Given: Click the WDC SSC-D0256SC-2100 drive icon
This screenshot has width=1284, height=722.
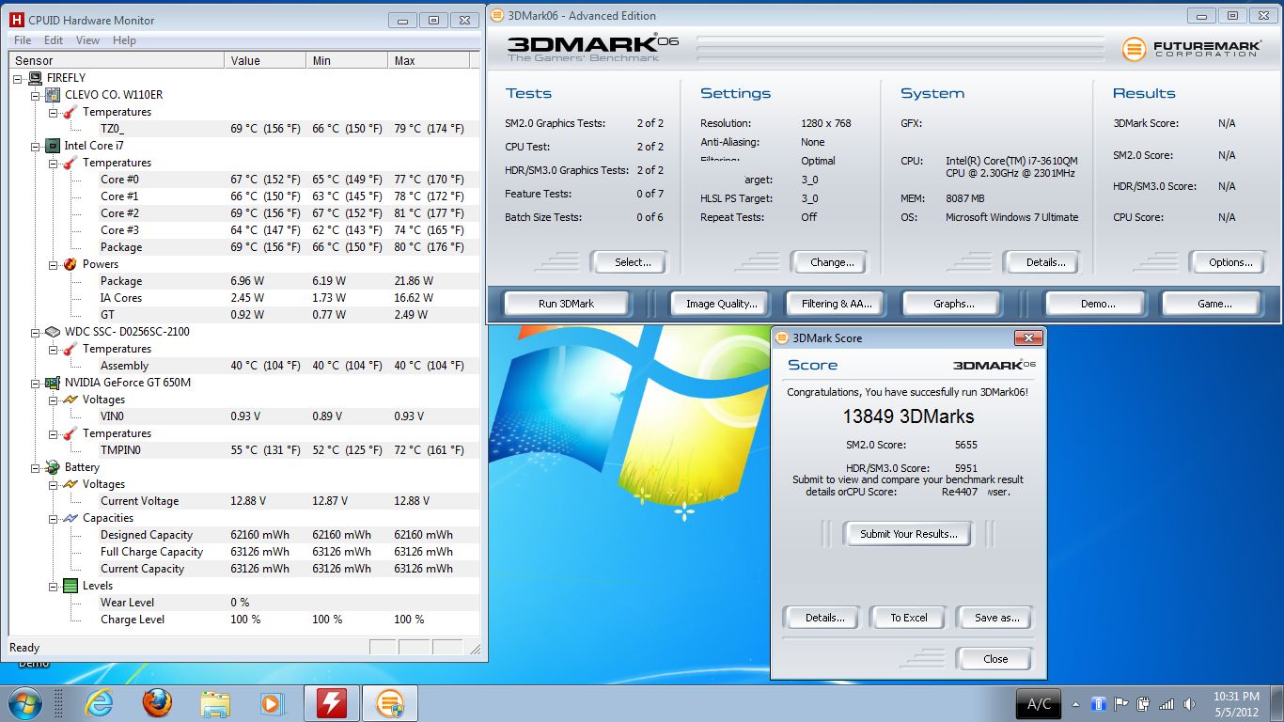Looking at the screenshot, I should (53, 332).
